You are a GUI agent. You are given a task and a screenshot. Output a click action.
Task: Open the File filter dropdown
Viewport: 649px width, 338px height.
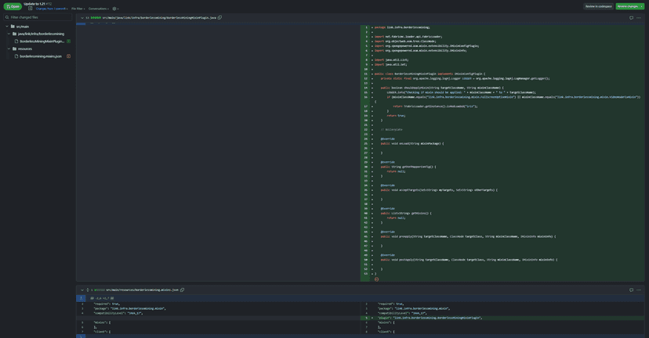(78, 9)
